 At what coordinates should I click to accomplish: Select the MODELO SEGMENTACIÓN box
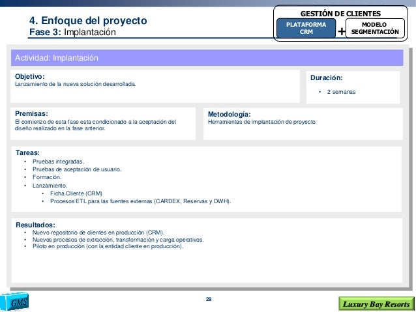coord(375,28)
